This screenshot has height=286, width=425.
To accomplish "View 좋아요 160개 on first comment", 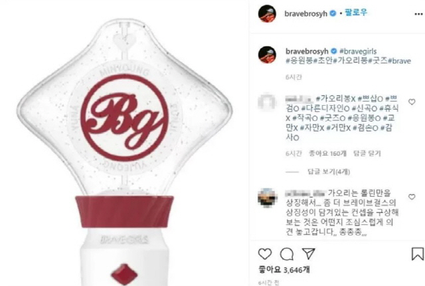I will 327,154.
